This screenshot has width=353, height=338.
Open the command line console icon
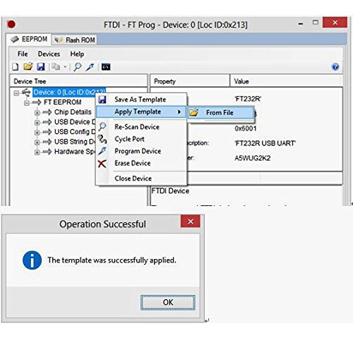pos(106,67)
